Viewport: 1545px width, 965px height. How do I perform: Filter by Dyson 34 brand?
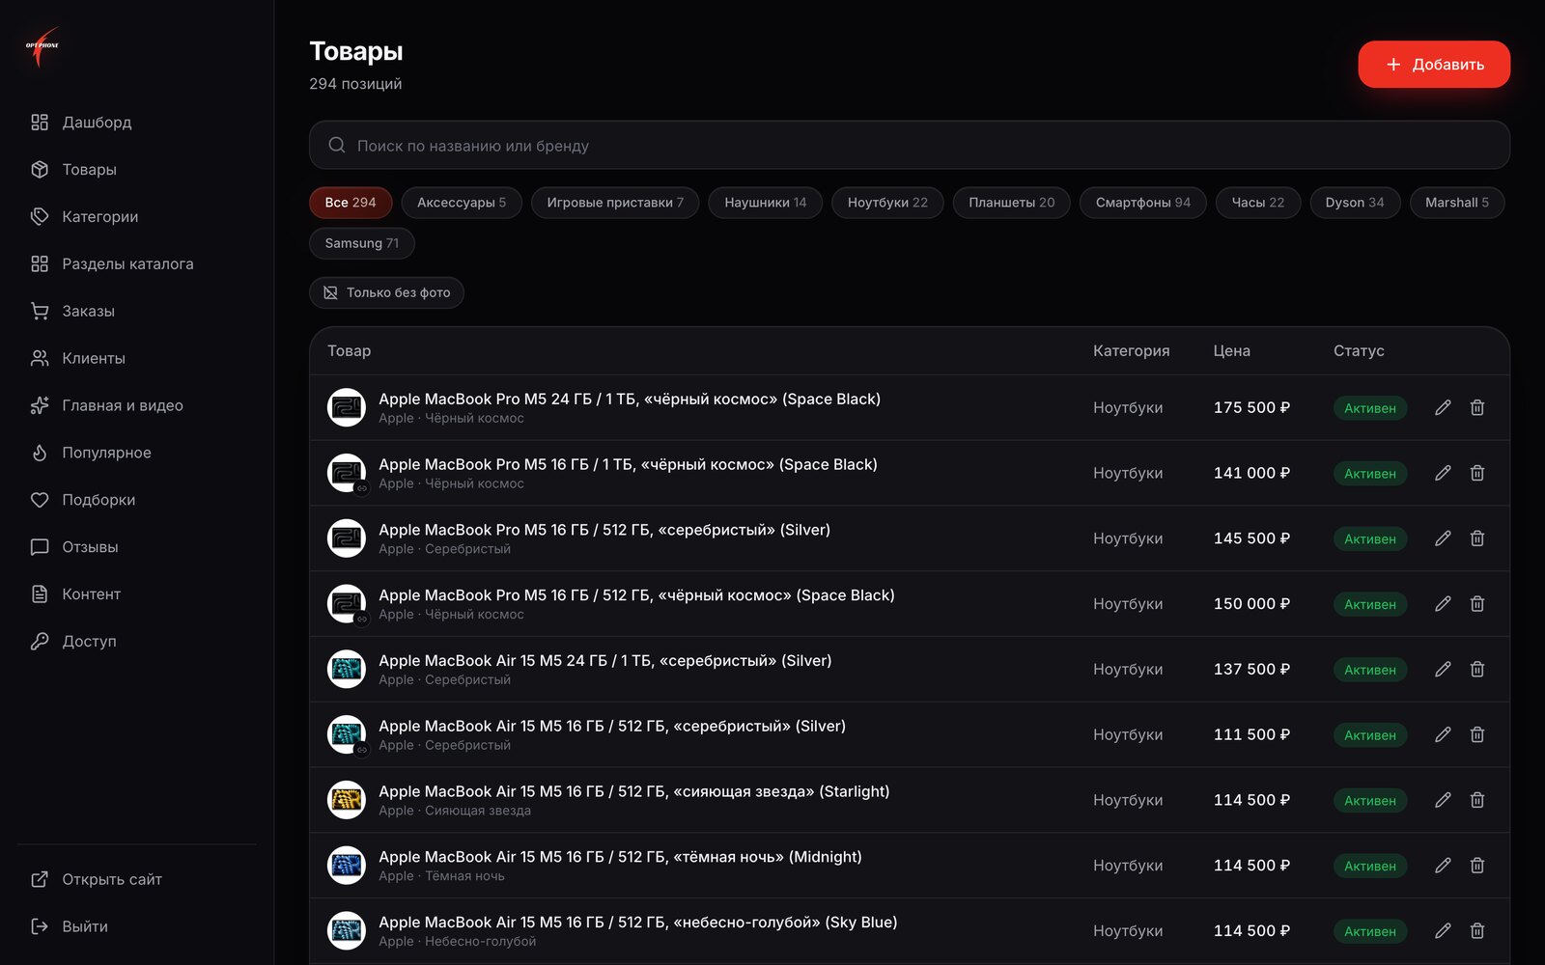pyautogui.click(x=1355, y=203)
